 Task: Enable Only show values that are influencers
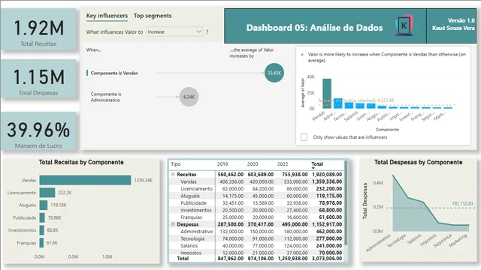point(304,137)
